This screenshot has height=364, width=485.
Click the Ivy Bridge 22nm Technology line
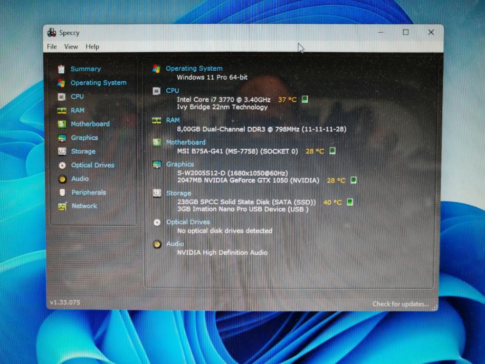(222, 107)
